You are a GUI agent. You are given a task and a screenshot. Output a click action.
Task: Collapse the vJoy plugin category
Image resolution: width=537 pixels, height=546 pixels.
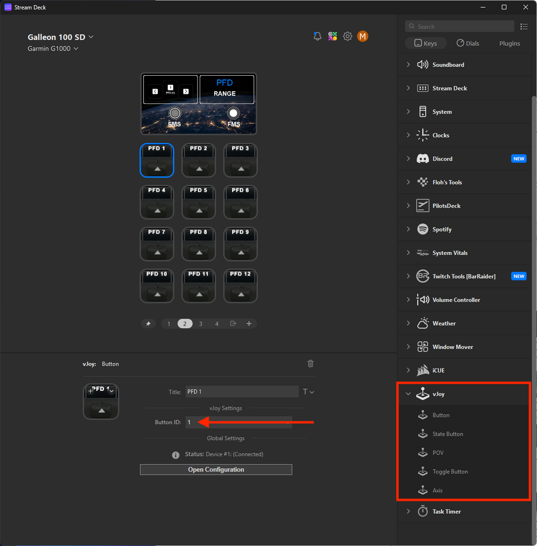click(x=408, y=394)
